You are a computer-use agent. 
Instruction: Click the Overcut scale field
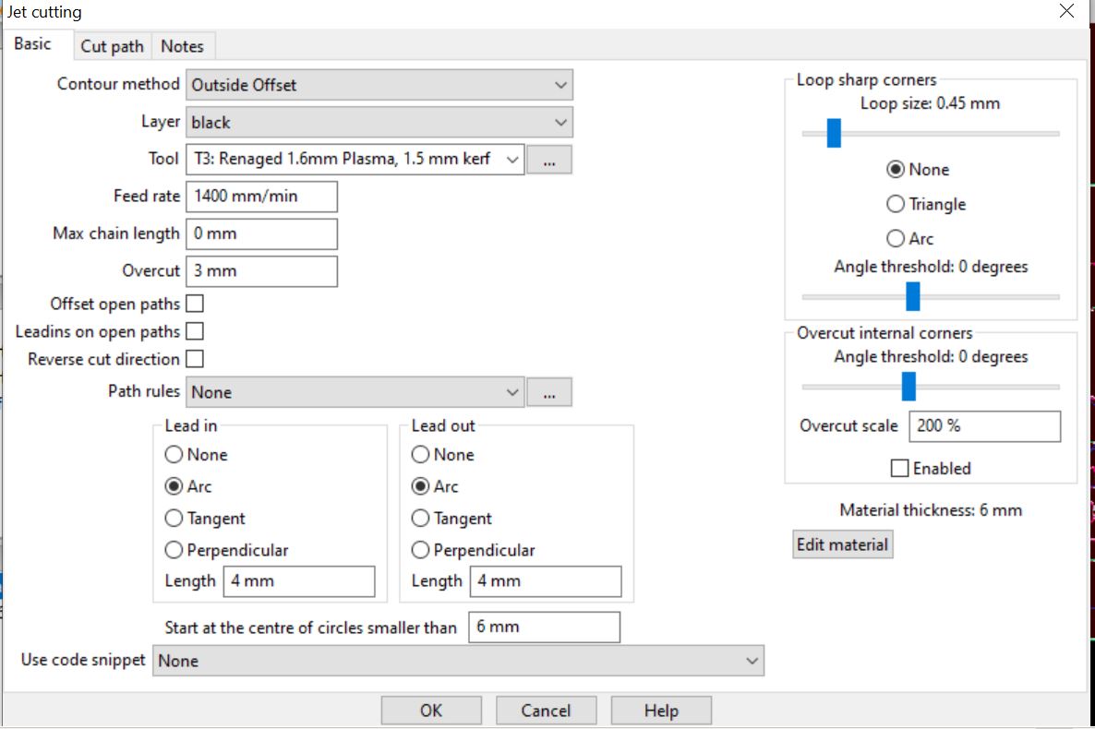point(984,426)
